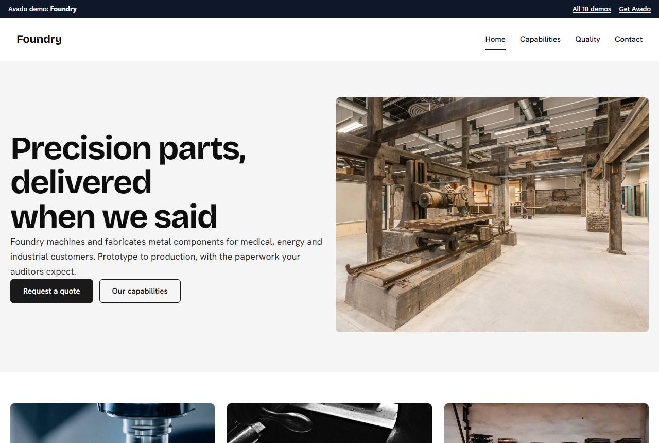Open the All 18 demos link
659x443 pixels.
point(592,9)
